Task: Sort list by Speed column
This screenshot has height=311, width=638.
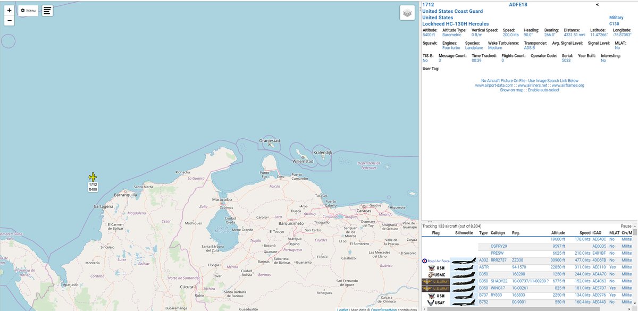Action: [x=585, y=233]
